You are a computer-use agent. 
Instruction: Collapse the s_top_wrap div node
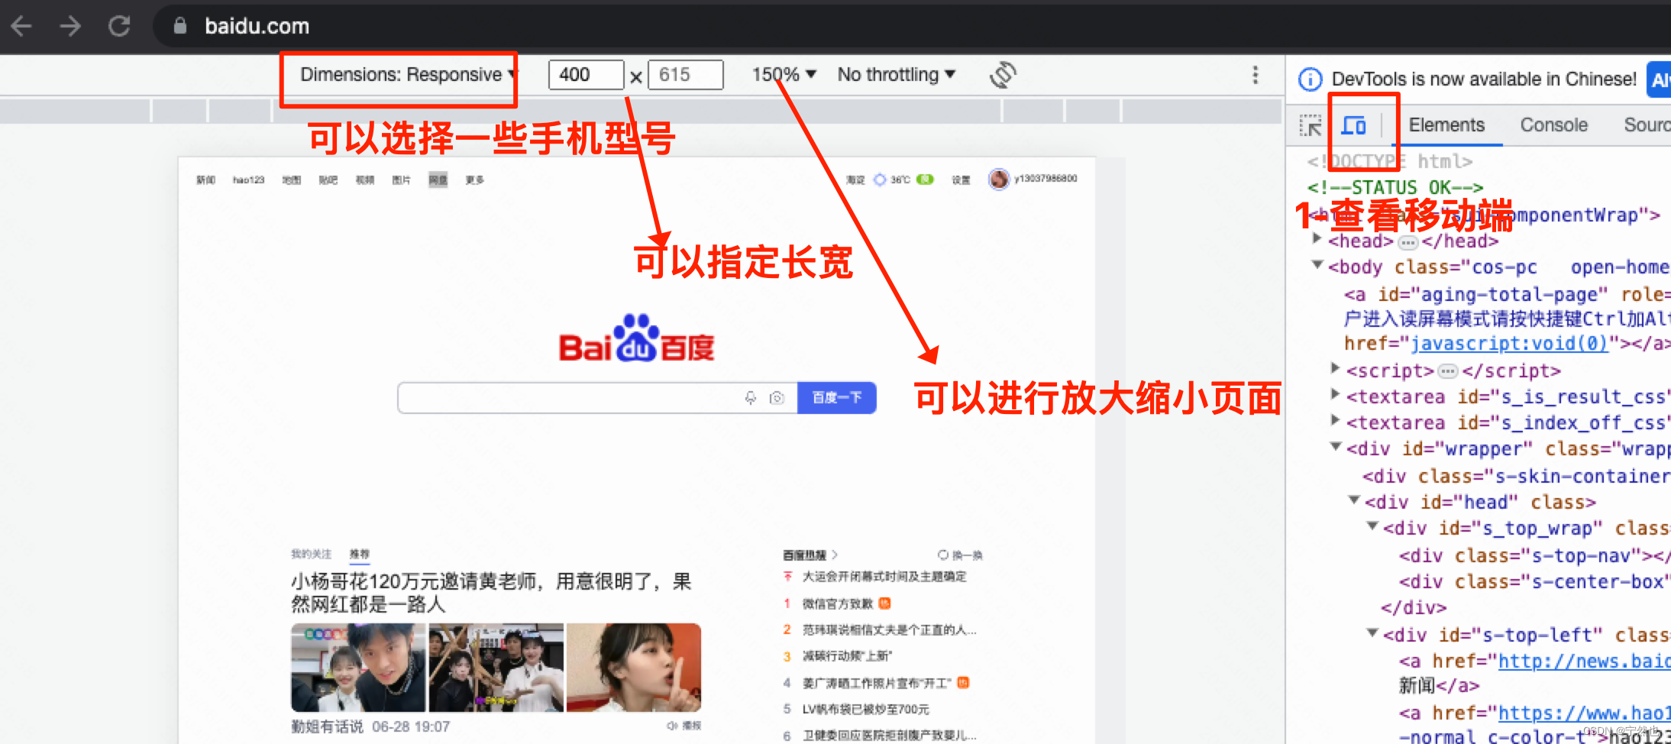coord(1372,526)
